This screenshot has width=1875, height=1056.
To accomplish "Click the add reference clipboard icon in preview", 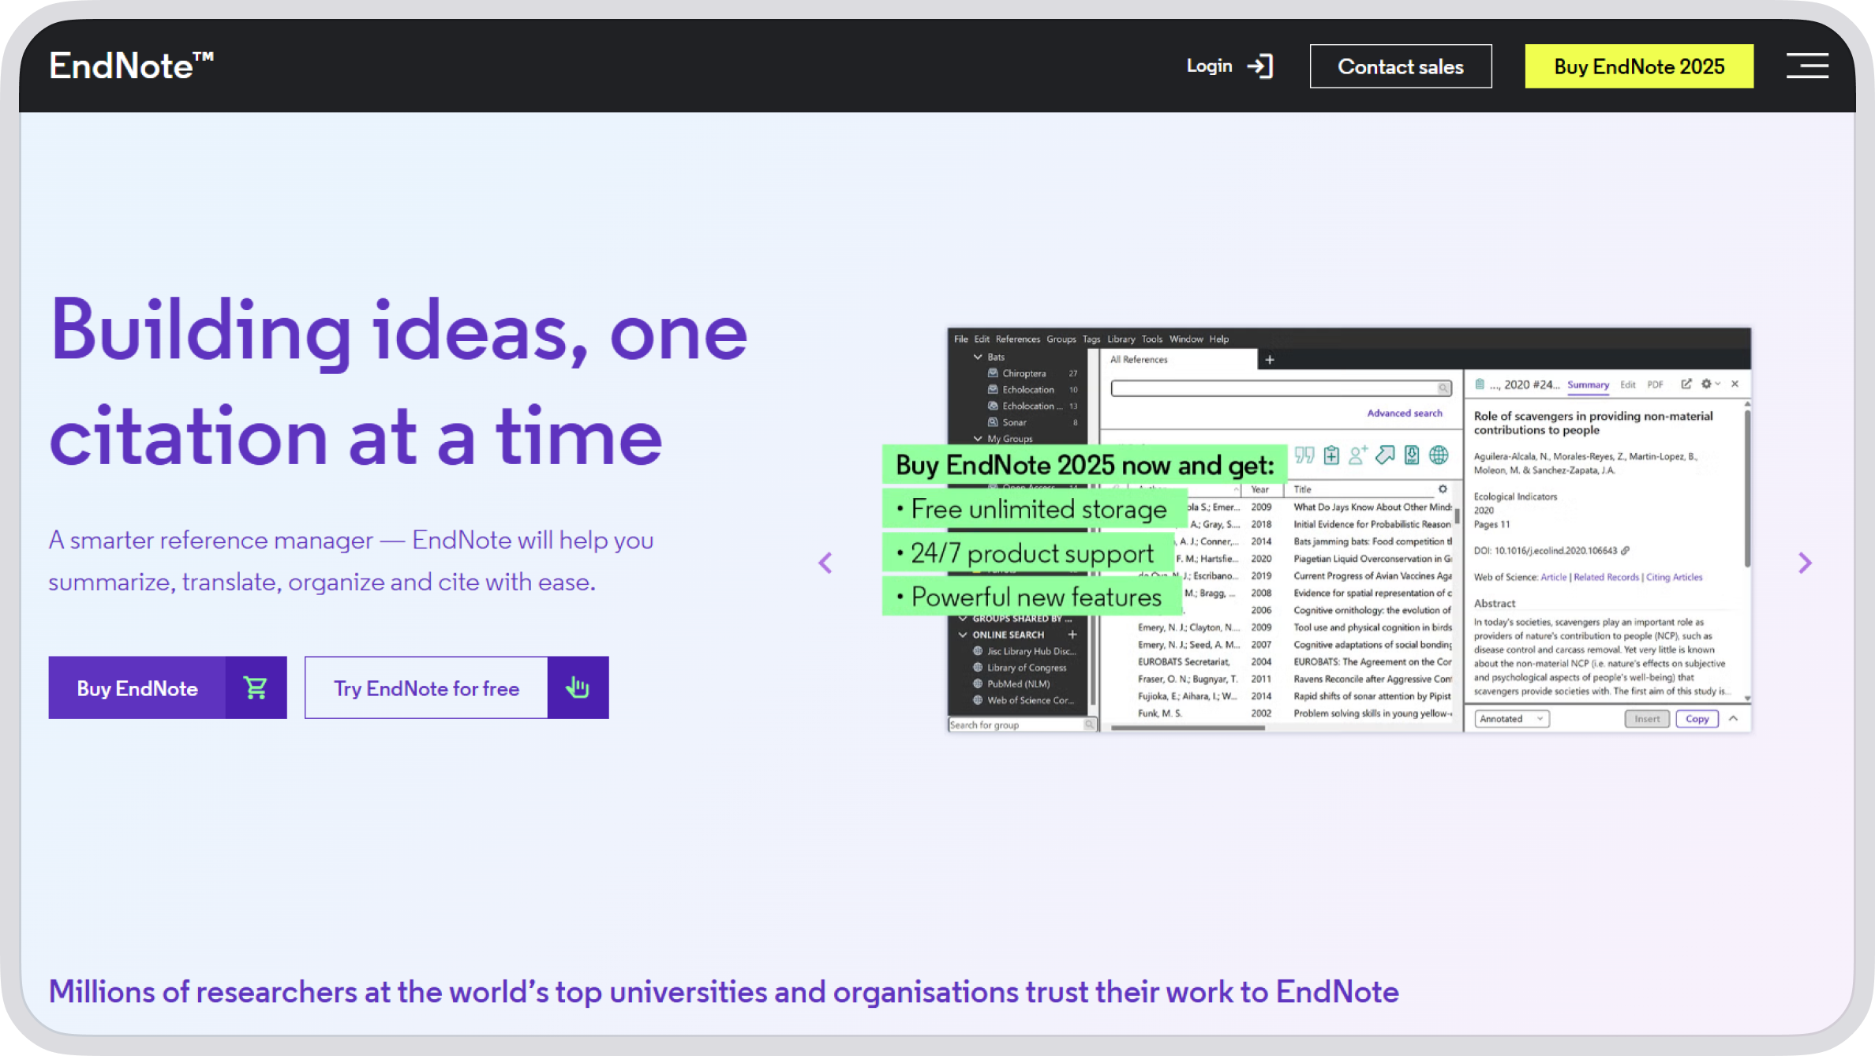I will pos(1331,455).
